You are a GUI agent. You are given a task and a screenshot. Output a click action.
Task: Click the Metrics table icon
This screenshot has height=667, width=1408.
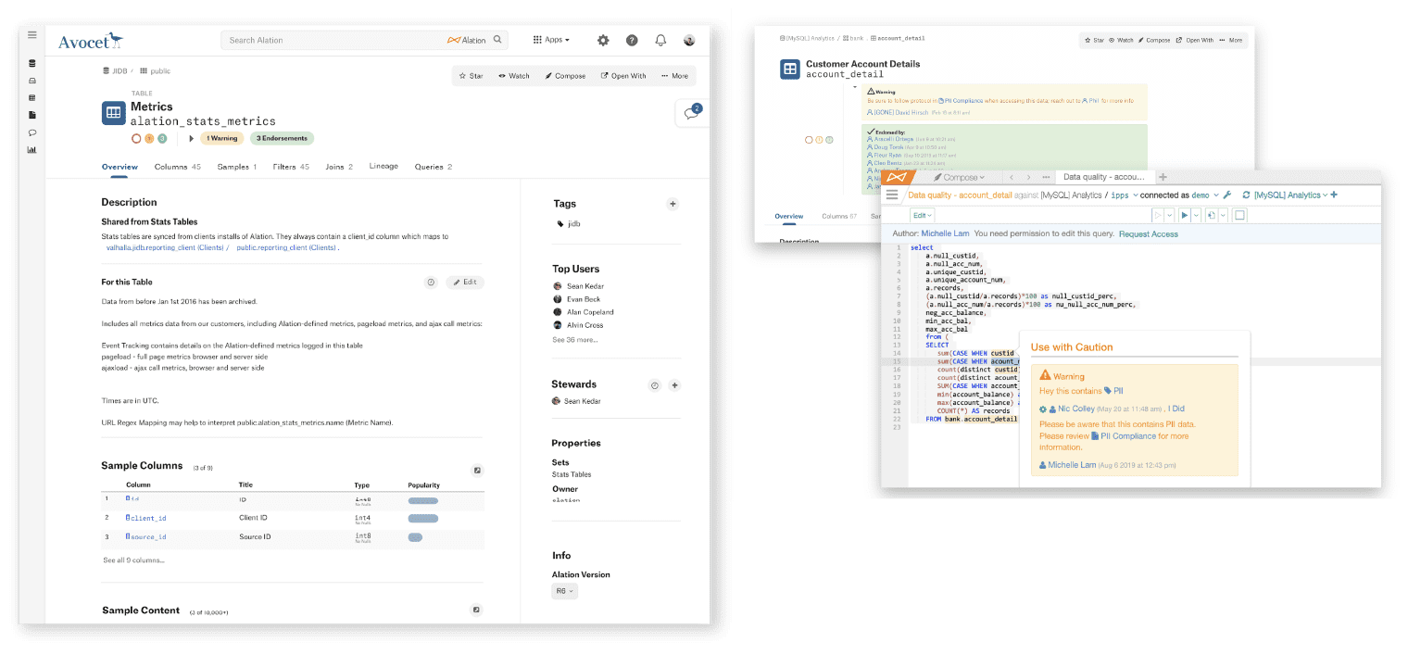[x=113, y=112]
